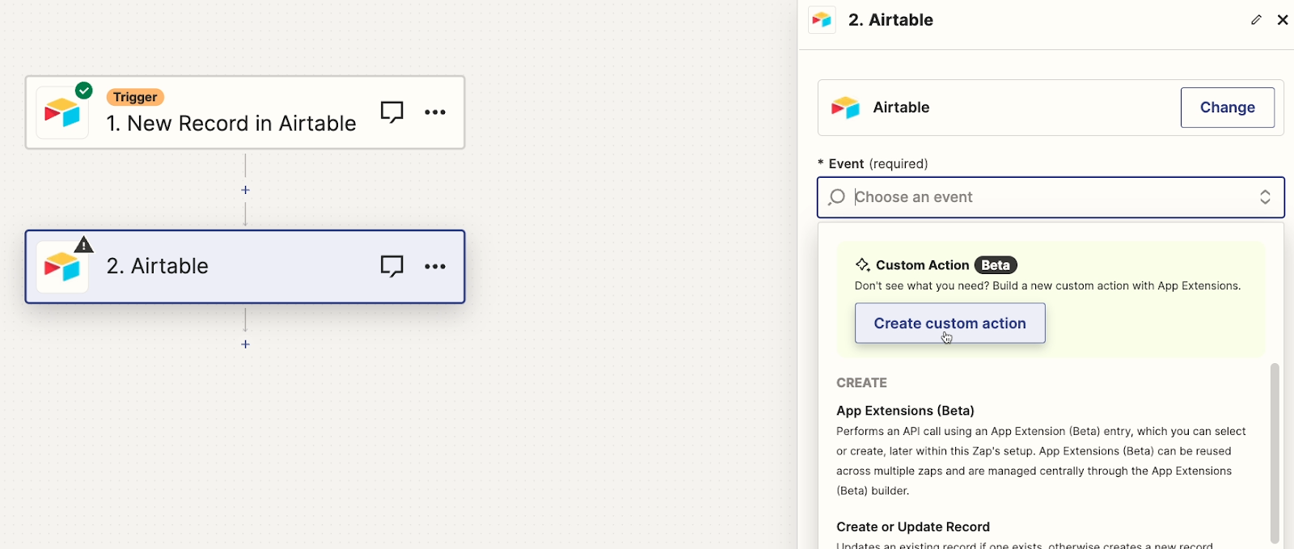This screenshot has width=1294, height=549.
Task: Click the Beta badge next to Custom Action
Action: (996, 265)
